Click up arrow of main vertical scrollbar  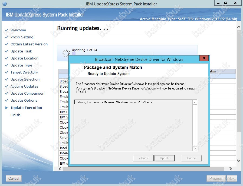(239, 27)
